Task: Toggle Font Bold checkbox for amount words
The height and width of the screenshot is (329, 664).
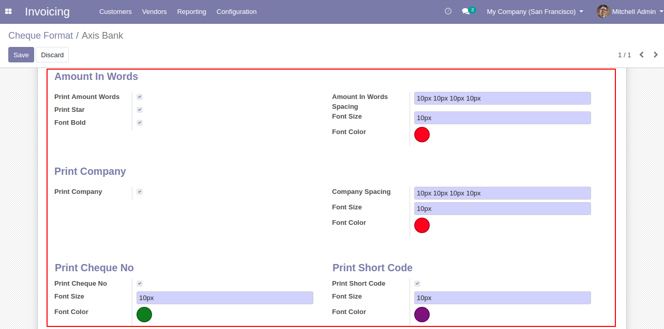Action: click(x=140, y=123)
